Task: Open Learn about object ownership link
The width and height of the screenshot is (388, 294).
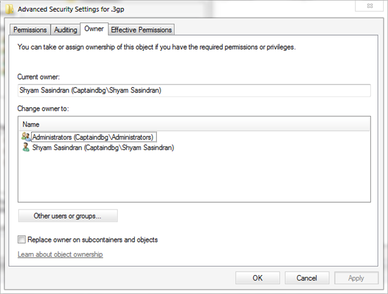Action: [x=60, y=254]
